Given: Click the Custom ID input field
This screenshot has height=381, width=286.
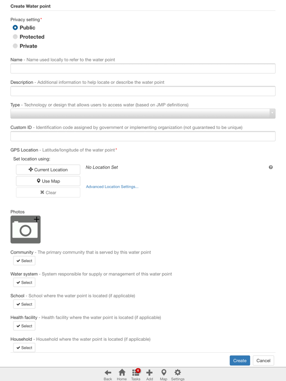Looking at the screenshot, I should [x=143, y=136].
